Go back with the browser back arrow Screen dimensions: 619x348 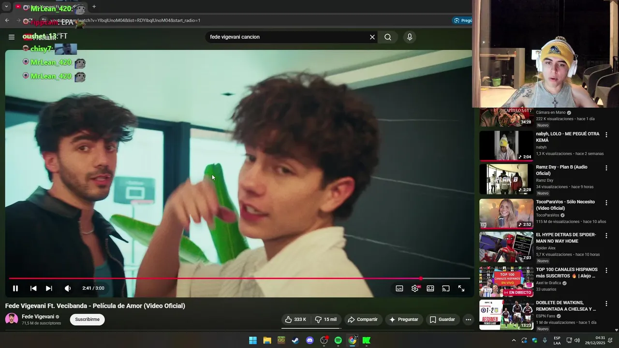tap(7, 20)
